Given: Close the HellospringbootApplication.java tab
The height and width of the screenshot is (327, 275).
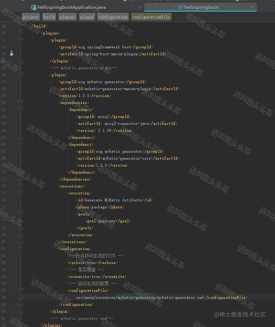Looking at the screenshot, I should tap(140, 7).
